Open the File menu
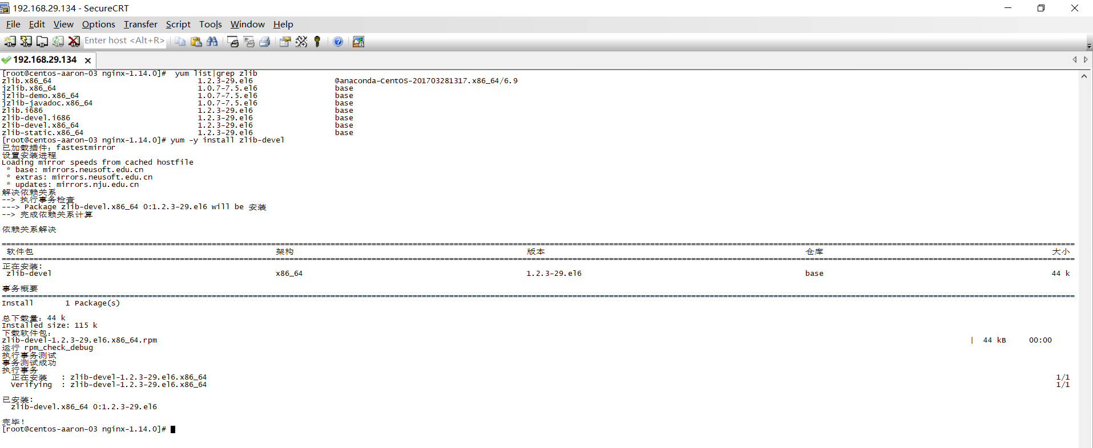The image size is (1093, 448). coord(13,25)
